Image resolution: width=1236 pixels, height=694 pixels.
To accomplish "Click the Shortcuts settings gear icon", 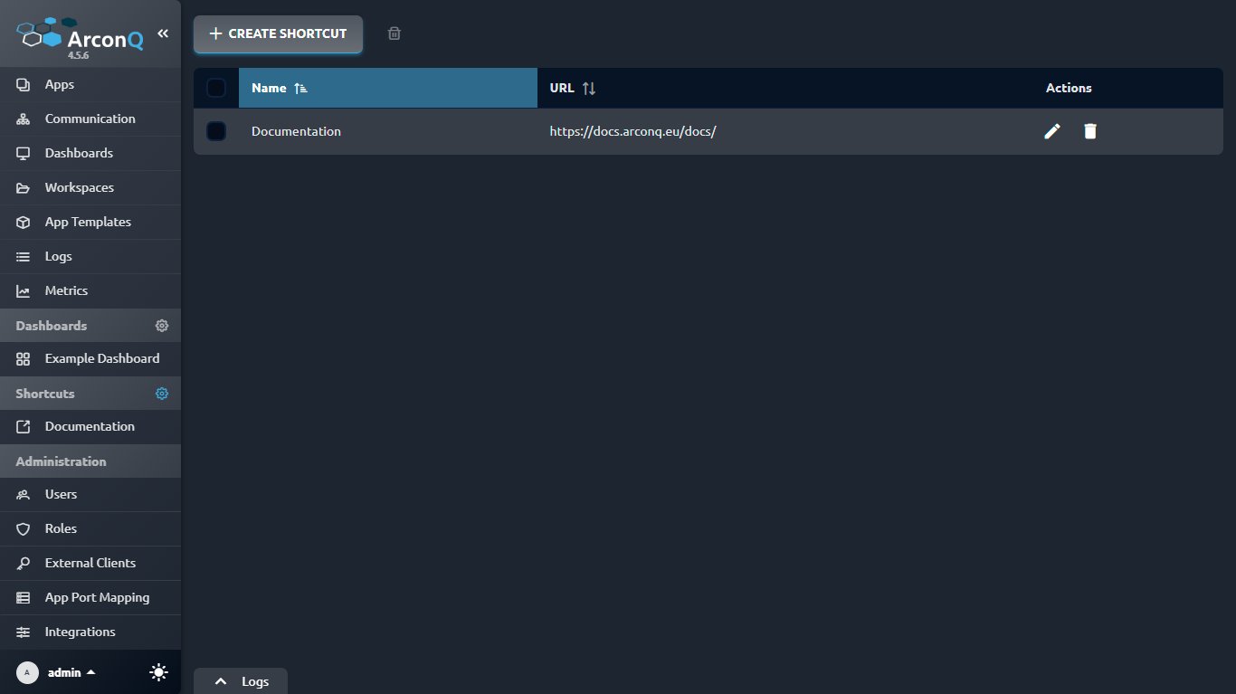I will point(162,394).
